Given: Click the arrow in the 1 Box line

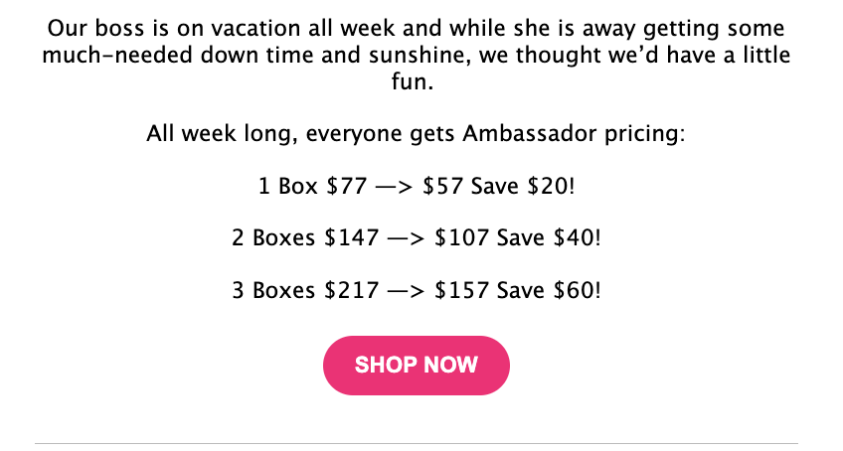Looking at the screenshot, I should pyautogui.click(x=394, y=187).
